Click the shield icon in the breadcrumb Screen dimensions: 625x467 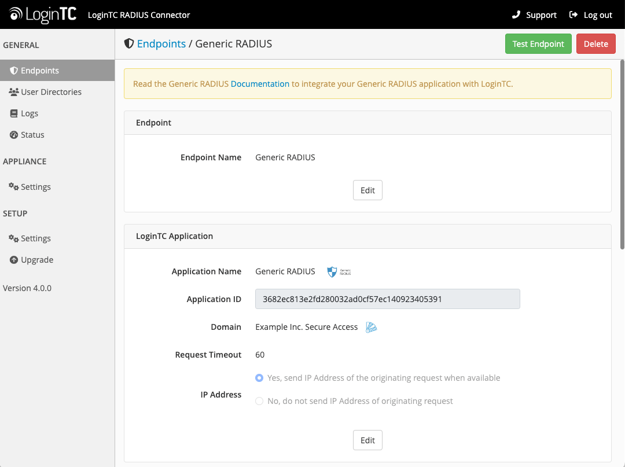click(x=129, y=44)
